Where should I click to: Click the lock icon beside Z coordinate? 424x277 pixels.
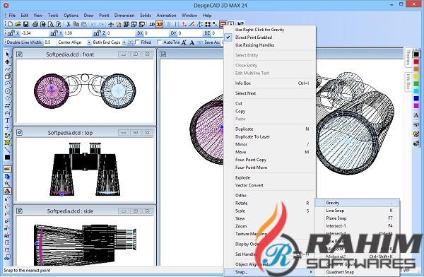pos(97,33)
